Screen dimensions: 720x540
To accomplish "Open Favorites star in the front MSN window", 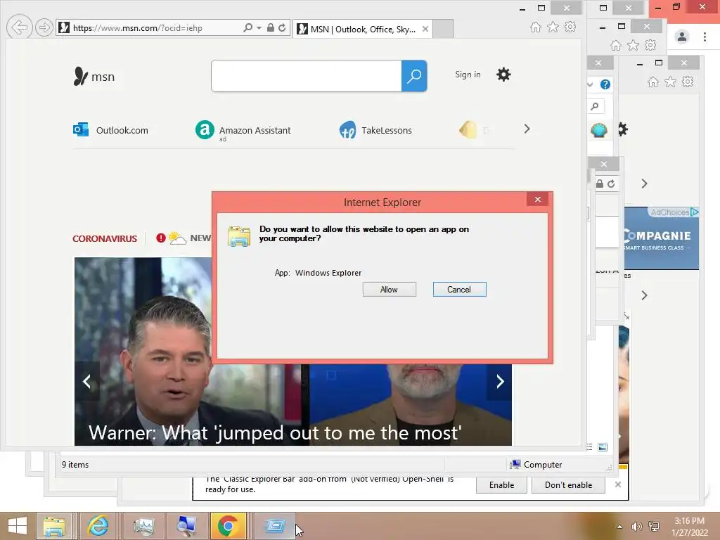I will [x=553, y=27].
